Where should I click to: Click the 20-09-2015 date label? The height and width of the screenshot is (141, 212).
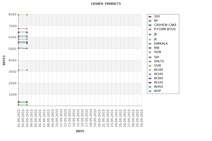(x=99, y=118)
